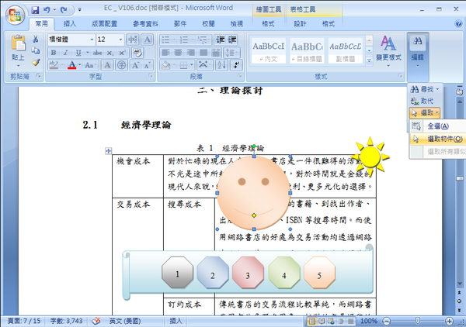The image size is (466, 327).
Task: Switch to the 版面配置 tab
Action: coord(104,24)
